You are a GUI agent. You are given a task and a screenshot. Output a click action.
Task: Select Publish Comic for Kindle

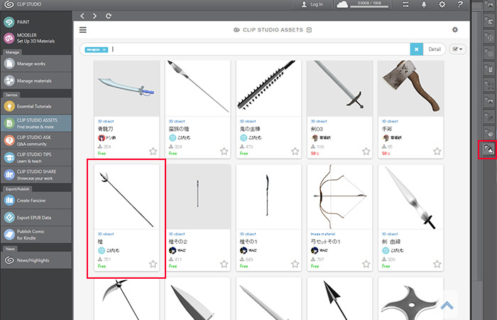(x=35, y=235)
